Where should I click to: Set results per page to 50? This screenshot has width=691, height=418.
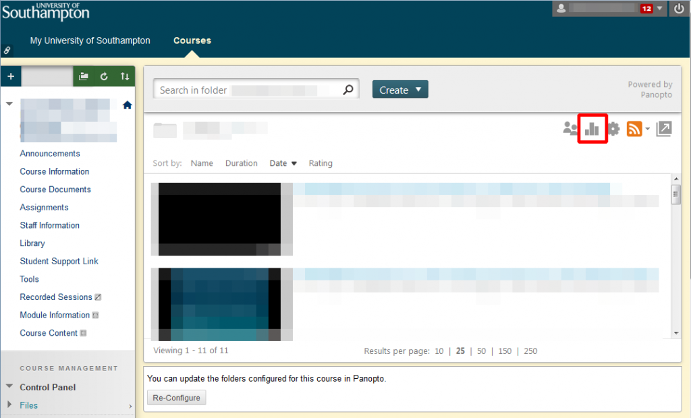[x=481, y=351]
